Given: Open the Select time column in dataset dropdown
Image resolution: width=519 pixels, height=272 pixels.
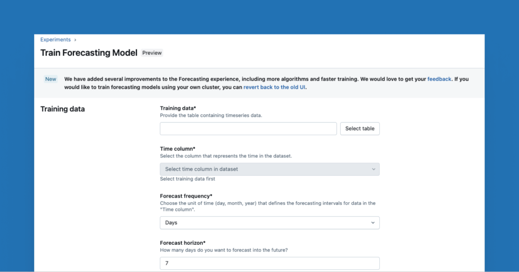Looking at the screenshot, I should pyautogui.click(x=269, y=169).
